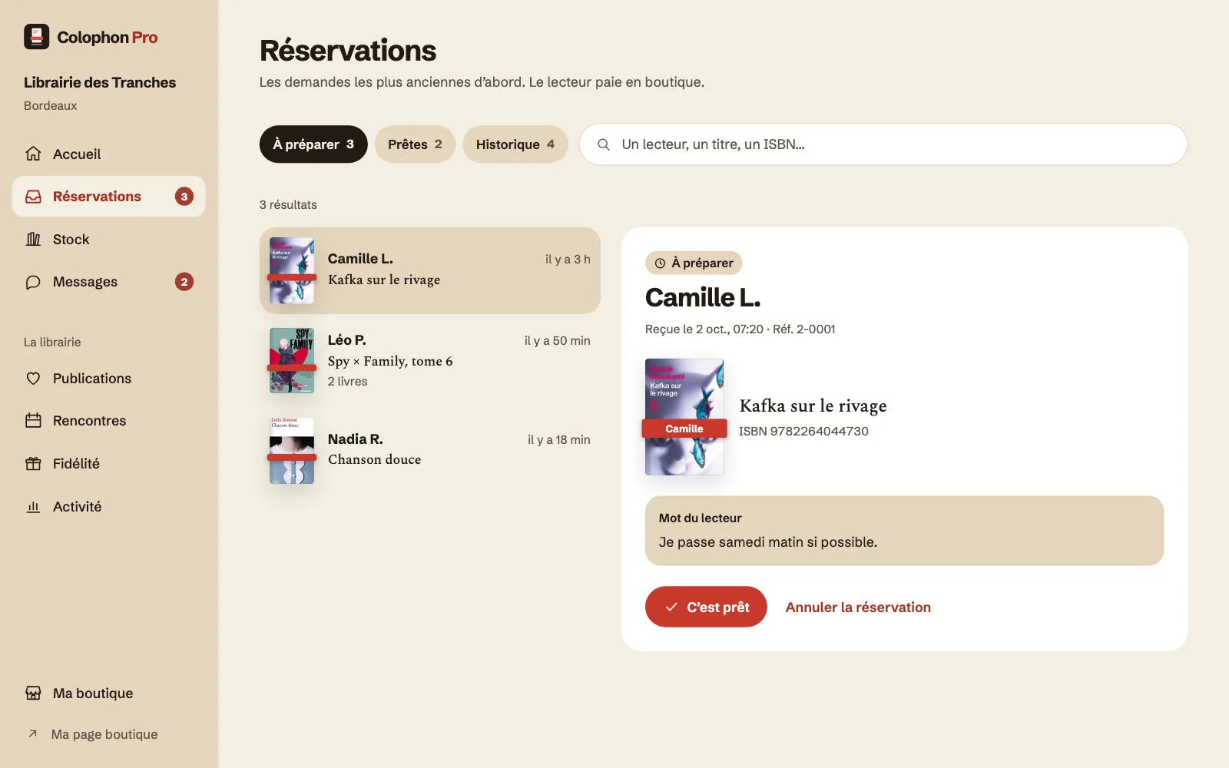Open the Activité section
This screenshot has height=768, width=1229.
coord(109,507)
